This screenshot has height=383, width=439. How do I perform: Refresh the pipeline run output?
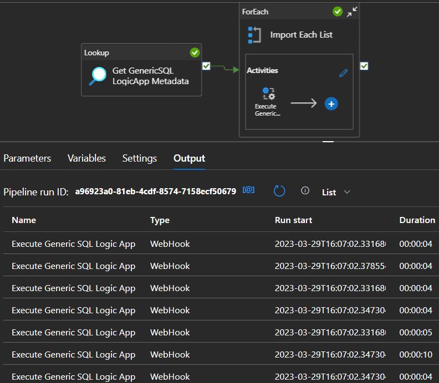(x=279, y=191)
